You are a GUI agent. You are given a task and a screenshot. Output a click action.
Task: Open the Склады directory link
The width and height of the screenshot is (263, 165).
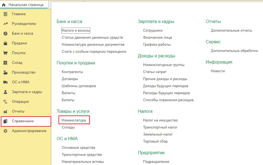click(x=68, y=127)
